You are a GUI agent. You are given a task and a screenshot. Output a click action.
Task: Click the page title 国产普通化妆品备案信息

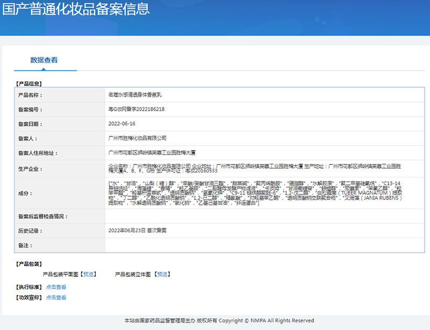click(x=76, y=9)
